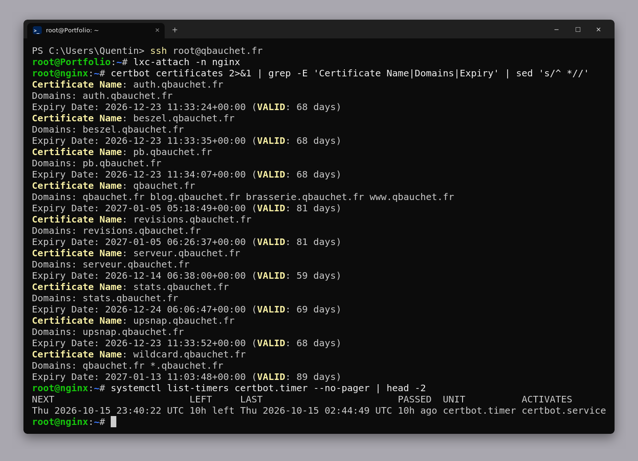Click Certificate Name upsnap.qbauchet.fr line

coord(133,320)
